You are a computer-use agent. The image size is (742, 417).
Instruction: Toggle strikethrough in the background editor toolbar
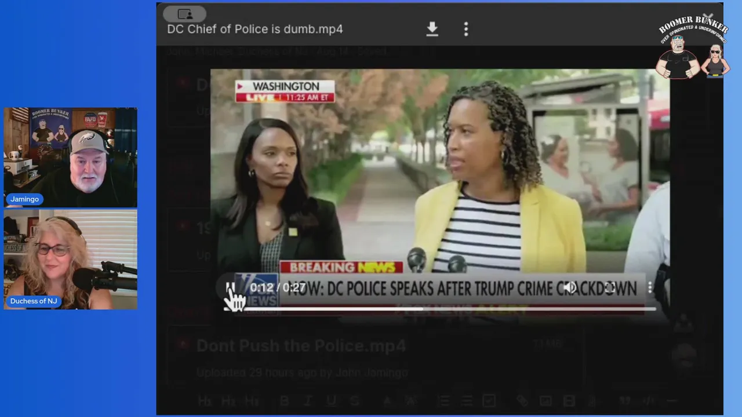click(x=355, y=401)
